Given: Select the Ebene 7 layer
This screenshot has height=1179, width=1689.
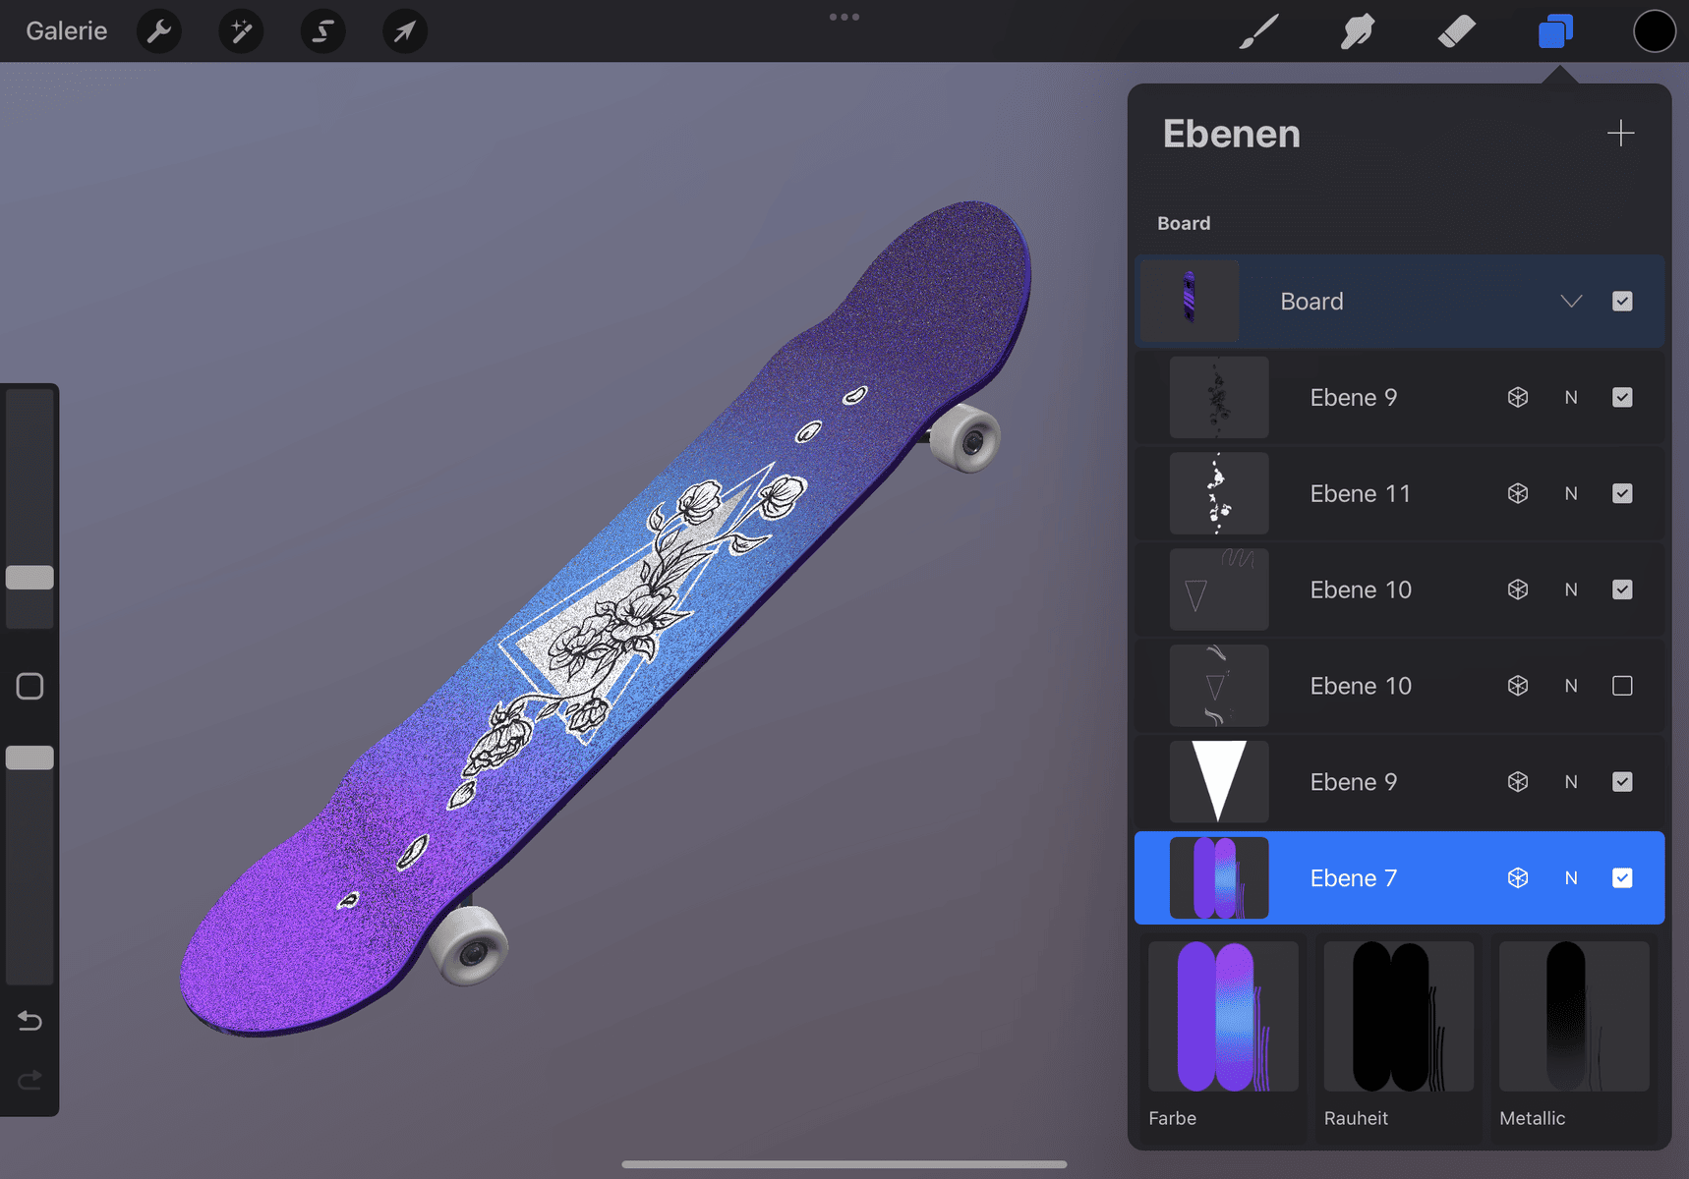Looking at the screenshot, I should pyautogui.click(x=1399, y=878).
